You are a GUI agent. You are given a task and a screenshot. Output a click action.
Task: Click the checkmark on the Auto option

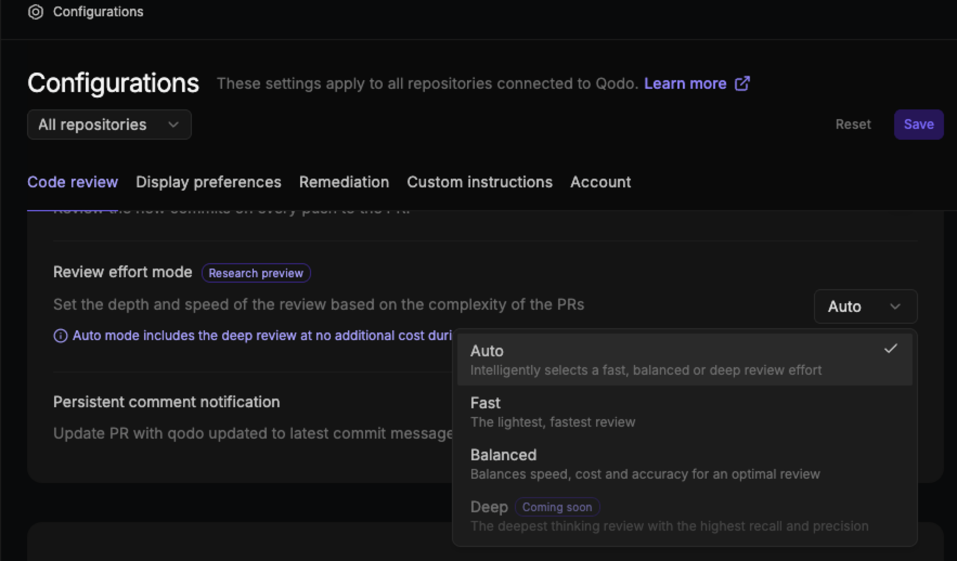click(891, 349)
